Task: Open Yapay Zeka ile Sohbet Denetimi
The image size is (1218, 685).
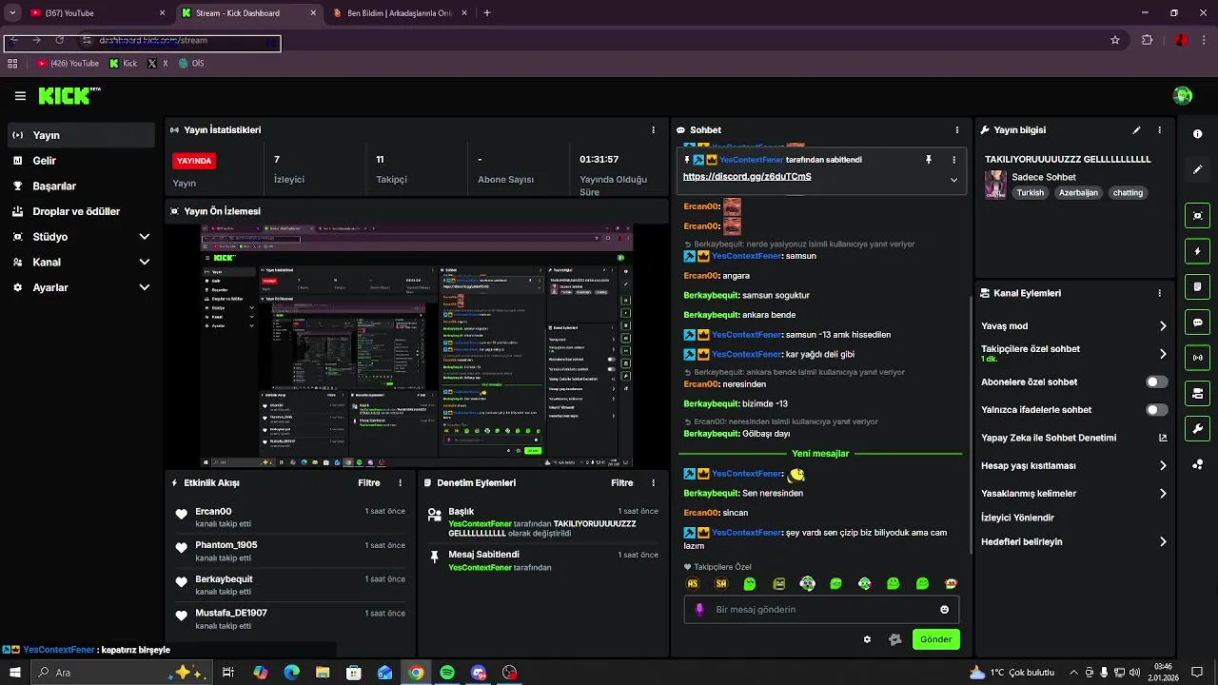Action: [x=1074, y=438]
